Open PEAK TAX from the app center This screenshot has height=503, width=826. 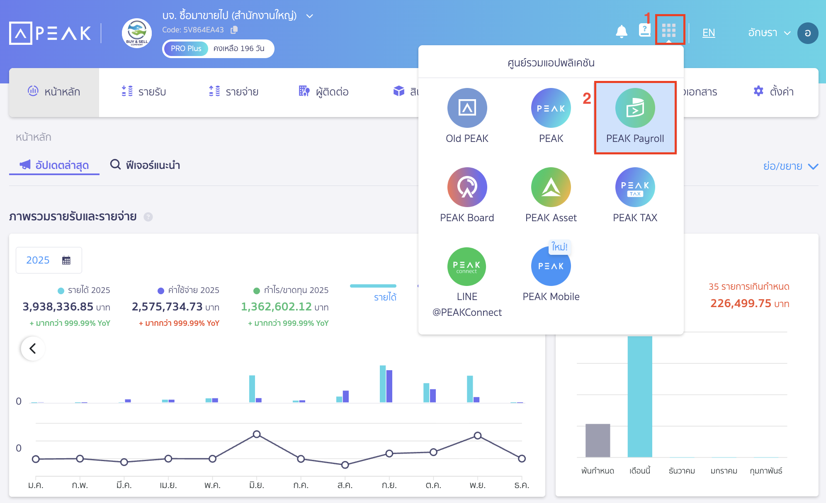pyautogui.click(x=634, y=195)
